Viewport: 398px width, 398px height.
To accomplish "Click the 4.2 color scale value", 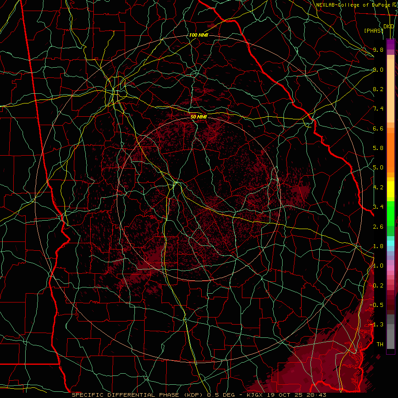I will pos(378,188).
